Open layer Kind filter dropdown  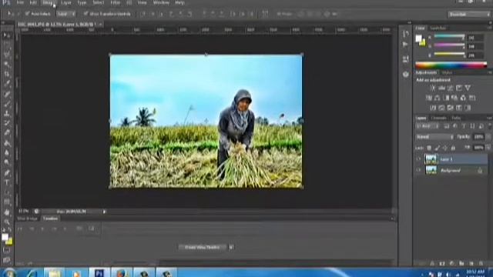click(x=428, y=126)
